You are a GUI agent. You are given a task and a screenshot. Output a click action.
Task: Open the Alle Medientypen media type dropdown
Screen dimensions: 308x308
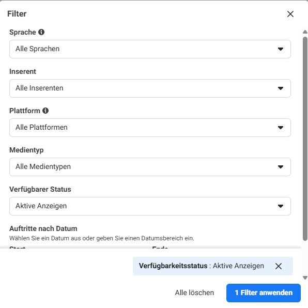coord(150,167)
